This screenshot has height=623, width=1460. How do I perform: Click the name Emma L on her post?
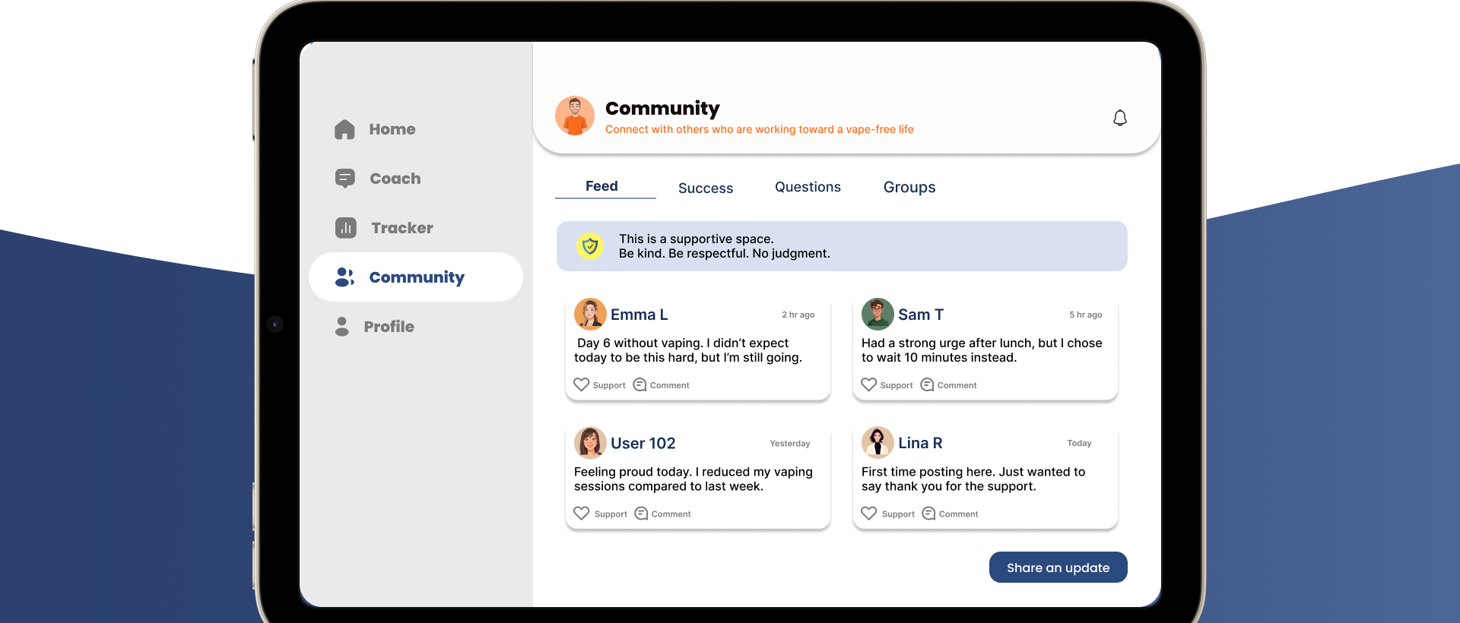(640, 315)
